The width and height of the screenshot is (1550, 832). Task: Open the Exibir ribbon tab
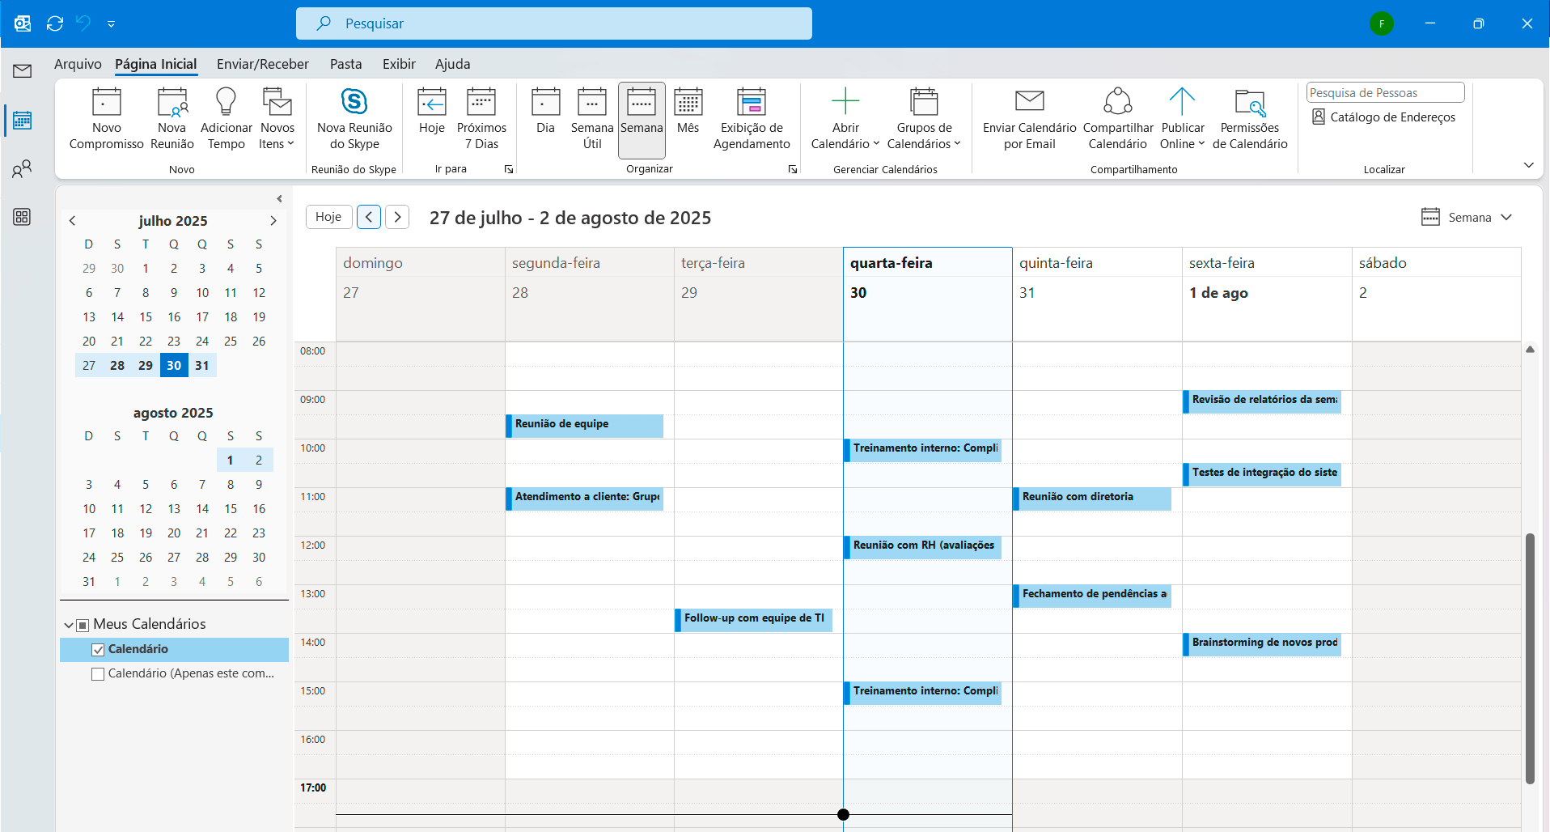tap(399, 64)
